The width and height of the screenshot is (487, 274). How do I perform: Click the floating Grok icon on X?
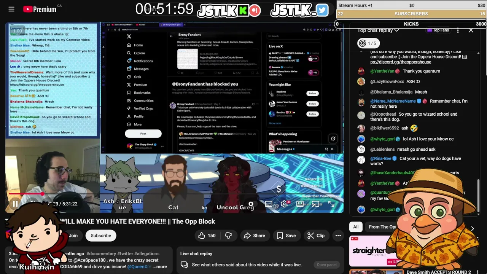coord(333,139)
